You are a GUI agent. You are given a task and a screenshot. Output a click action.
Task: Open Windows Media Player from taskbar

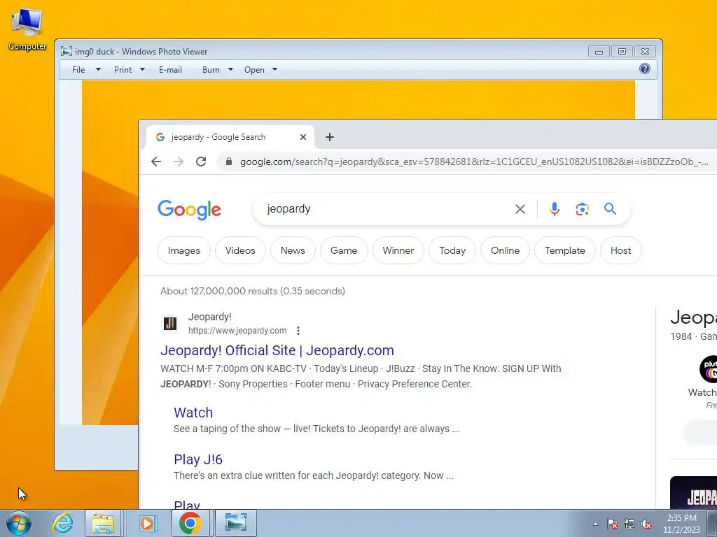[x=147, y=523]
